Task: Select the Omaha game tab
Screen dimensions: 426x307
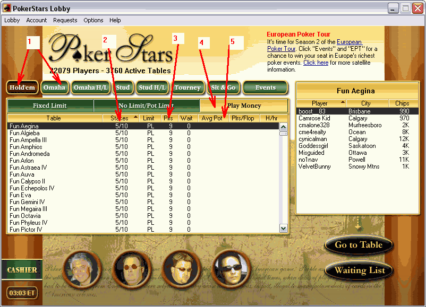Action: [54, 87]
